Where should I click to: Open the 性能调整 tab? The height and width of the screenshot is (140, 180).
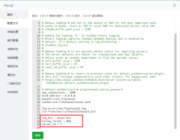tap(13, 58)
